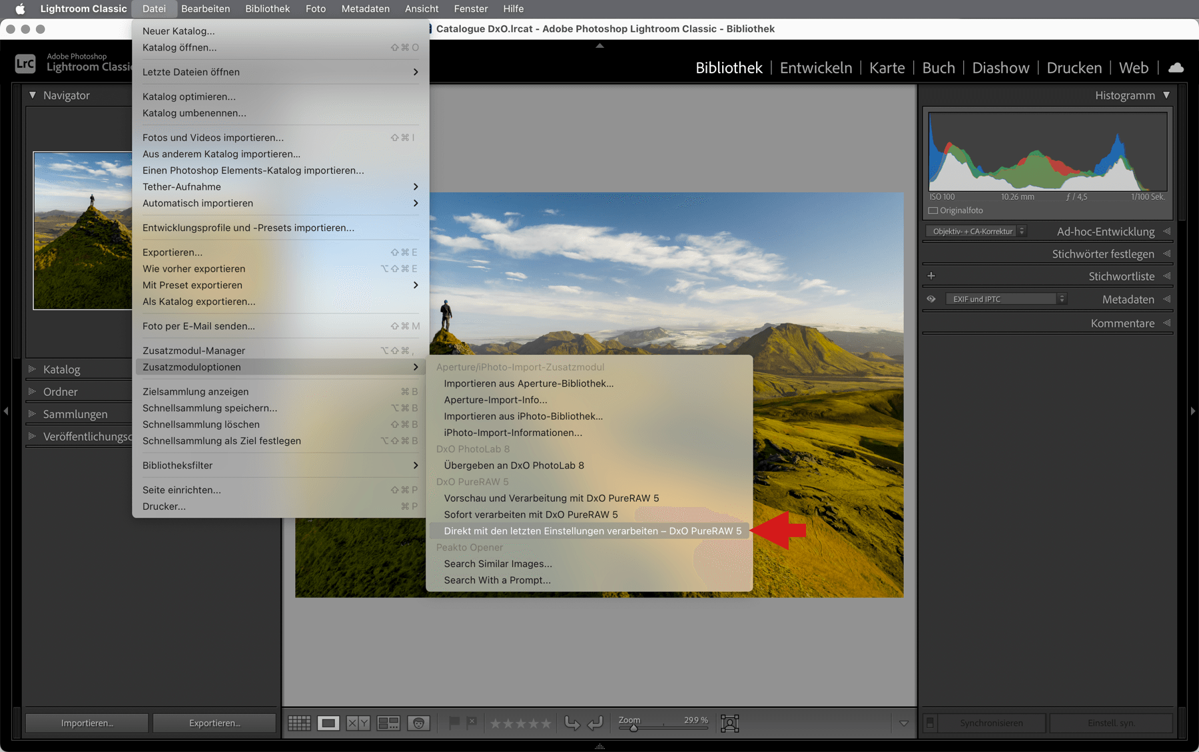Viewport: 1199px width, 752px height.
Task: Open the Bibliothek menu bar item
Action: click(x=267, y=9)
